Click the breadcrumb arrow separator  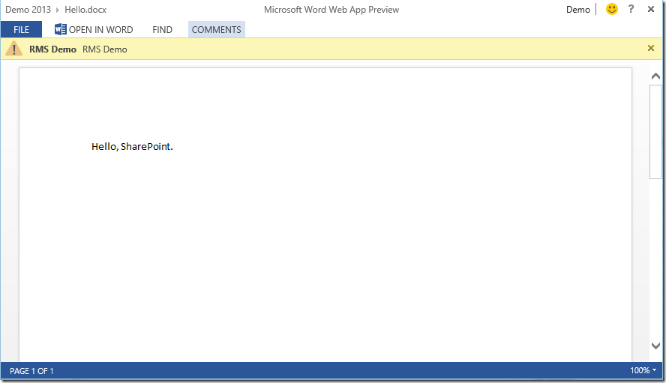coord(57,10)
